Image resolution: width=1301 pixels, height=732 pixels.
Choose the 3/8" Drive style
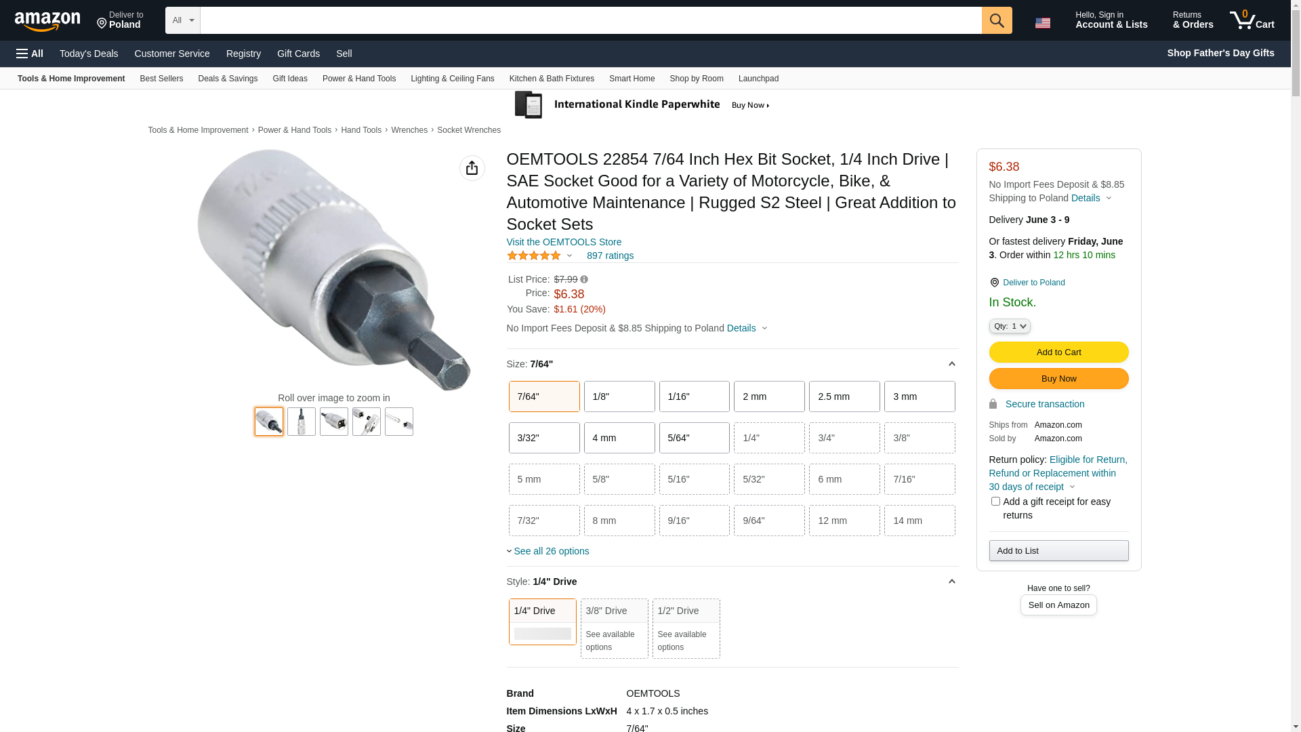pos(614,628)
